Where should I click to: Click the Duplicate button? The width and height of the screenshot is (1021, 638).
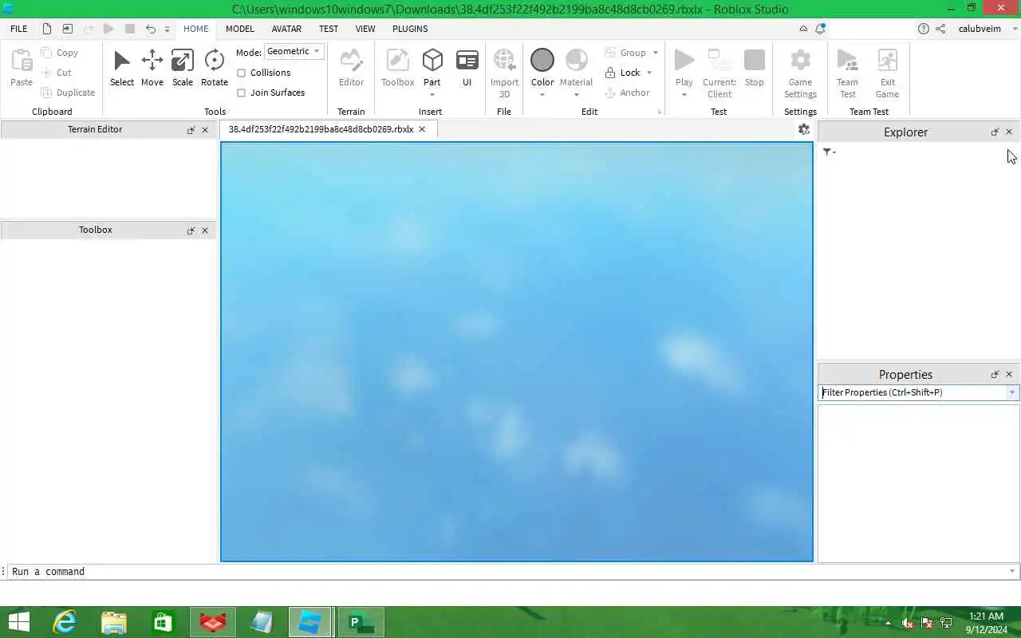[69, 93]
